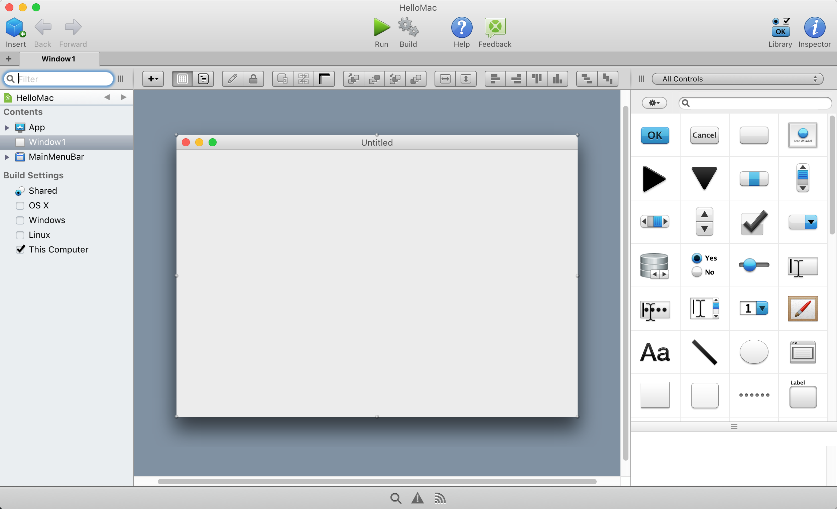Switch to the Window1 tab
Viewport: 837px width, 509px height.
58,58
